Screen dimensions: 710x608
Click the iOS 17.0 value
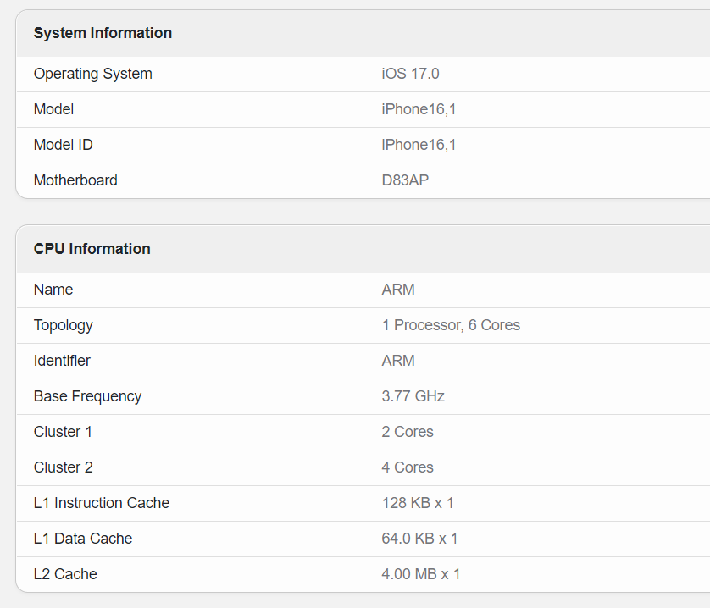point(410,74)
